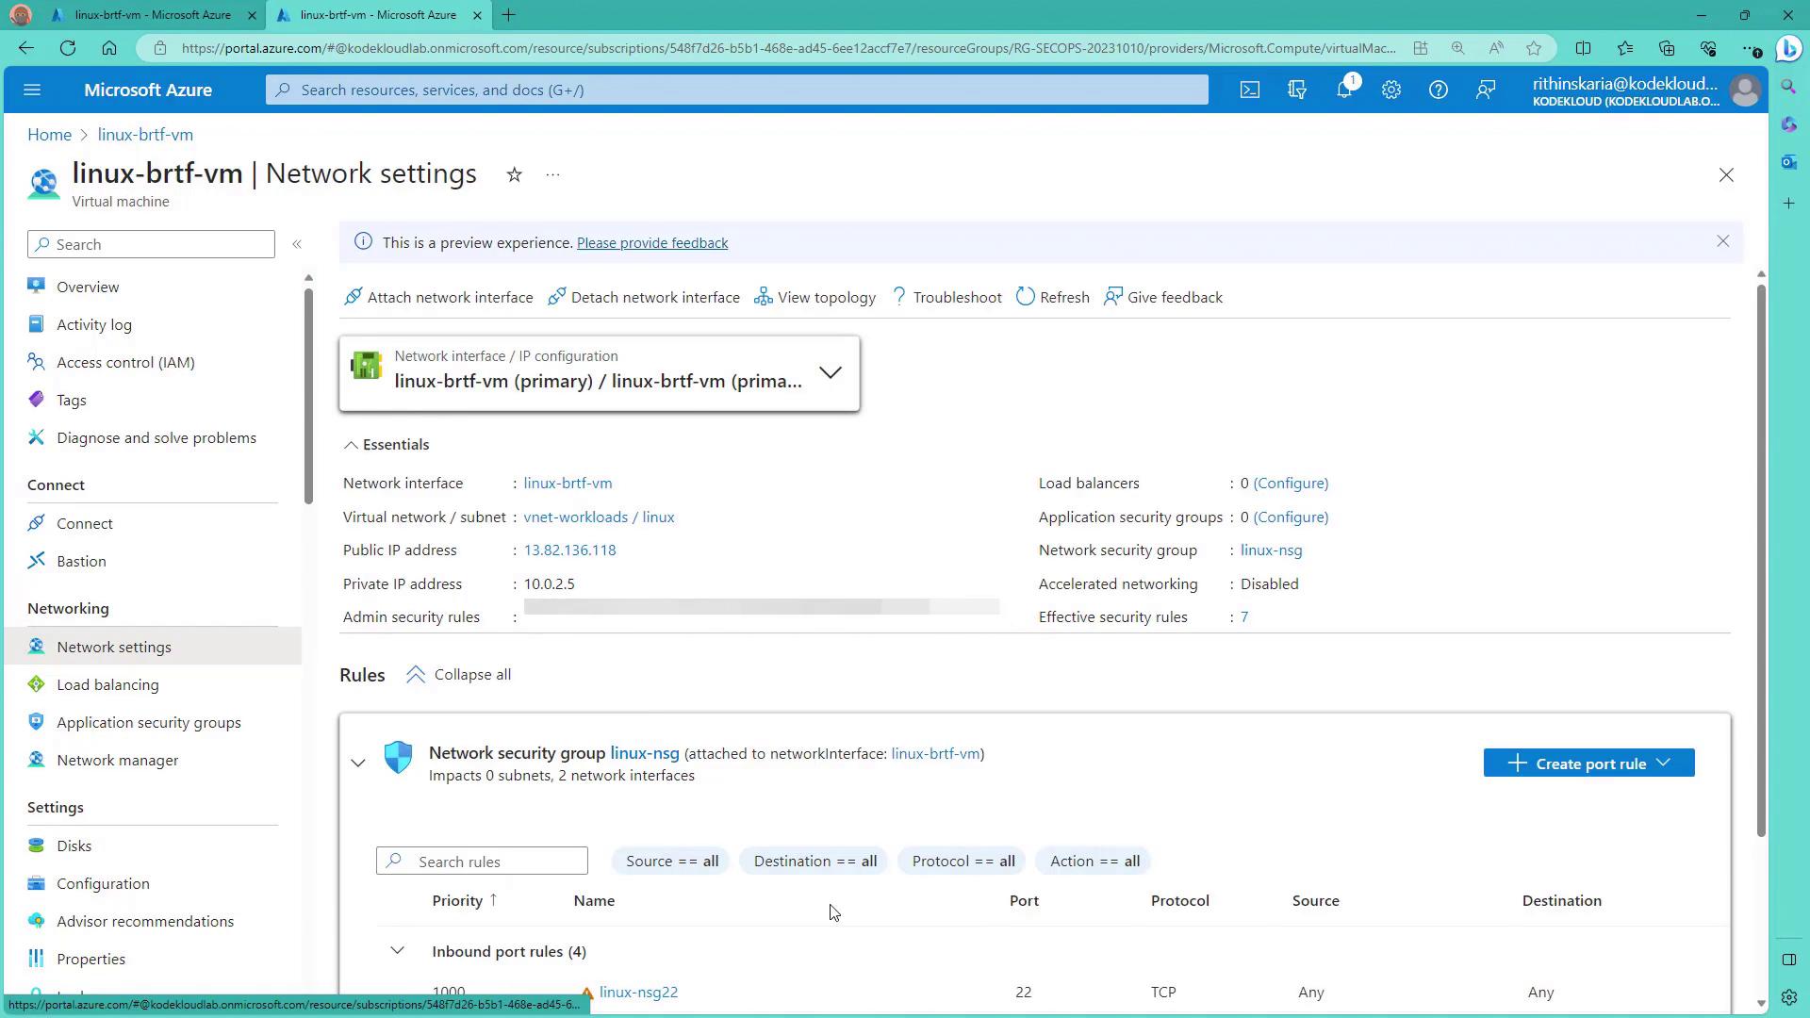The image size is (1810, 1018).
Task: Click the public IP address 13.82.136.118 link
Action: 569,550
